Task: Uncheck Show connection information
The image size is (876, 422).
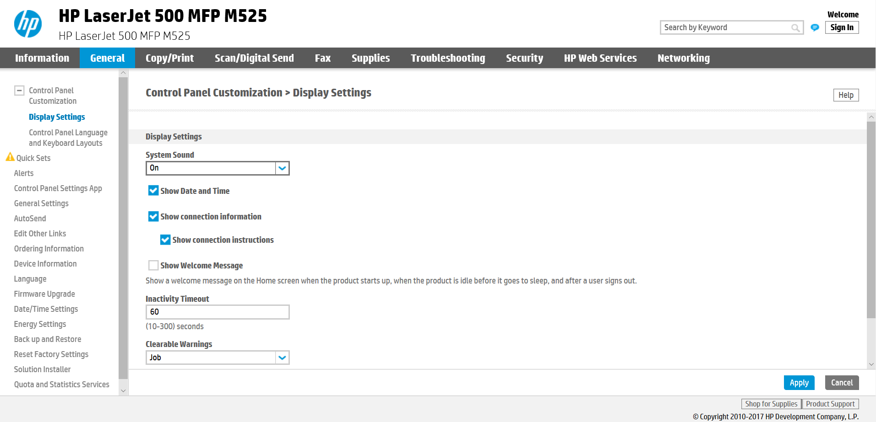Action: coord(153,216)
